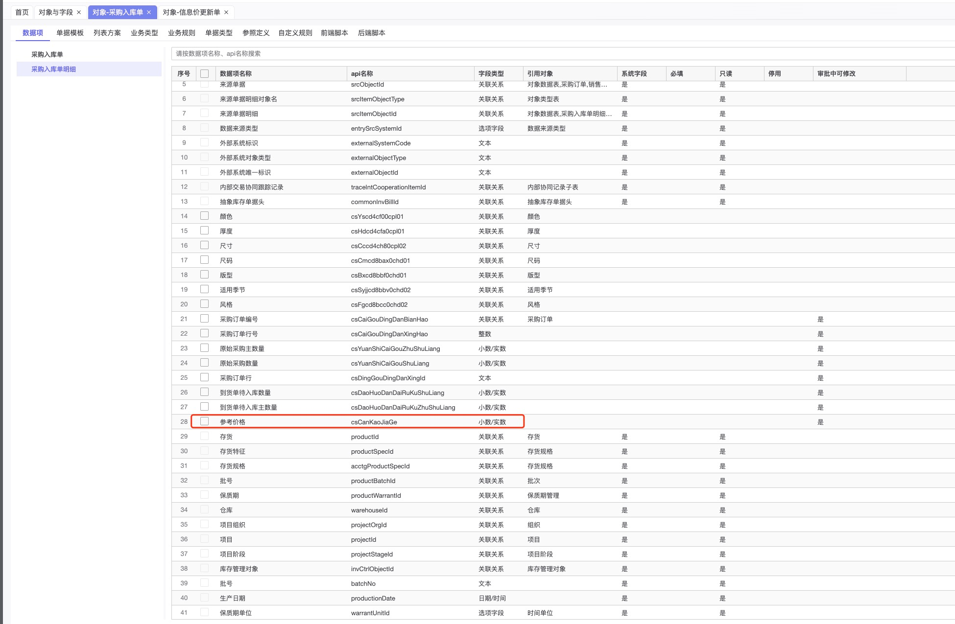955x624 pixels.
Task: Open the 业务规则 tab
Action: coord(181,33)
